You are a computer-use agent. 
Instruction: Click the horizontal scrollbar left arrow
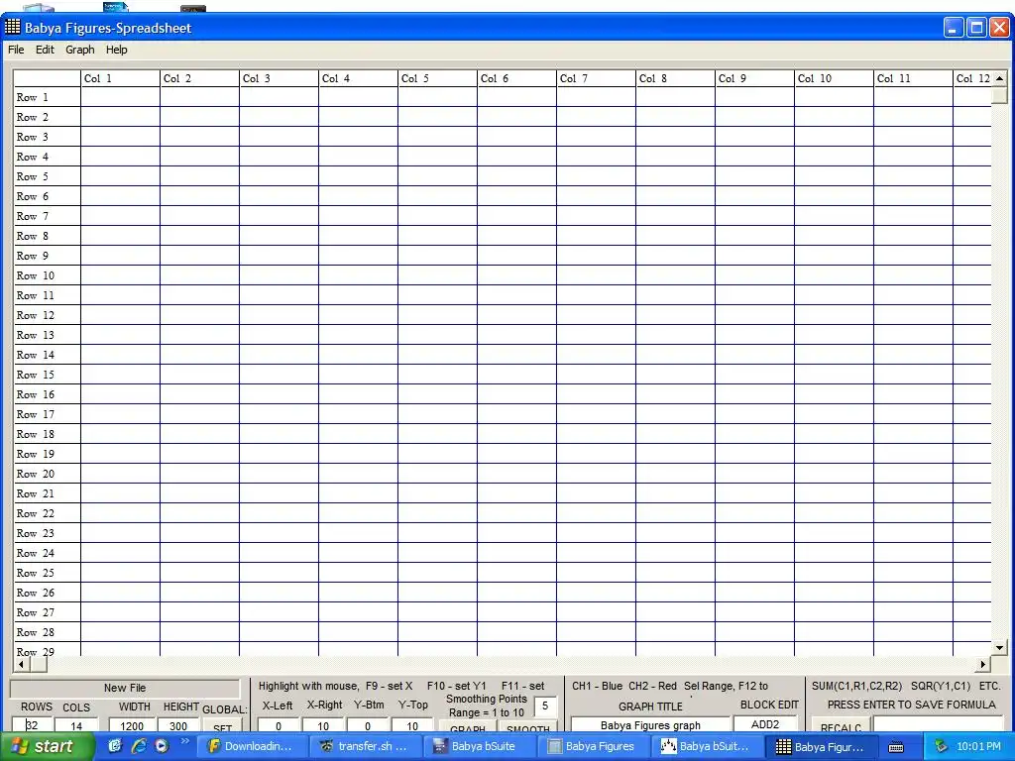click(22, 664)
